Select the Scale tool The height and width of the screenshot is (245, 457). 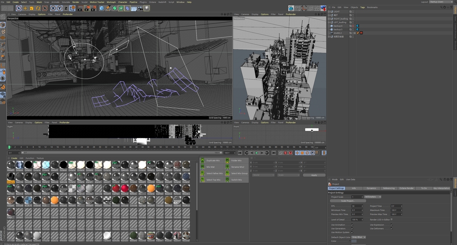(x=32, y=8)
